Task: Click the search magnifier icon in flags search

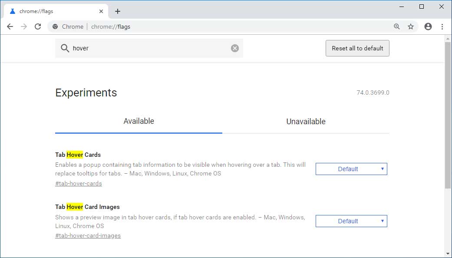Action: click(64, 48)
